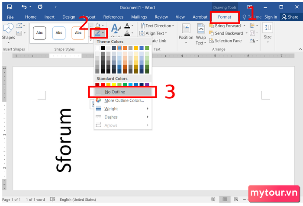This screenshot has height=206, width=303.
Task: Open the Text Direction dropdown
Action: point(157,26)
